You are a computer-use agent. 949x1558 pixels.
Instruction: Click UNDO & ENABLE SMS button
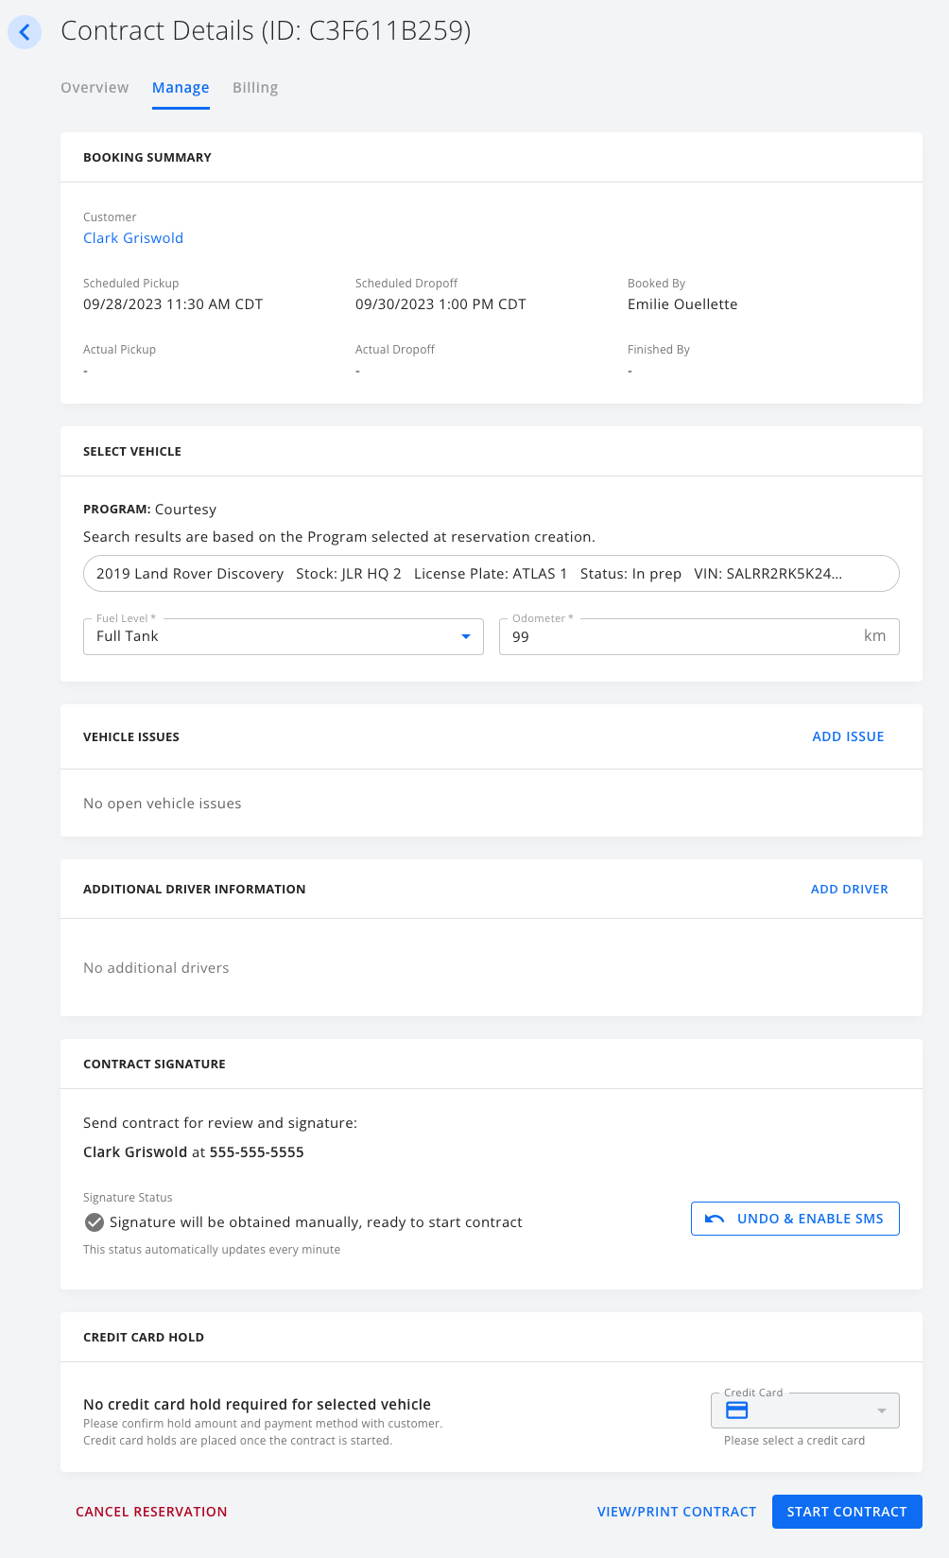tap(795, 1219)
